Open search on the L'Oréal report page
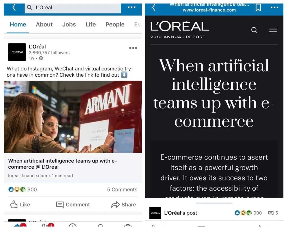The image size is (287, 230). pyautogui.click(x=254, y=30)
